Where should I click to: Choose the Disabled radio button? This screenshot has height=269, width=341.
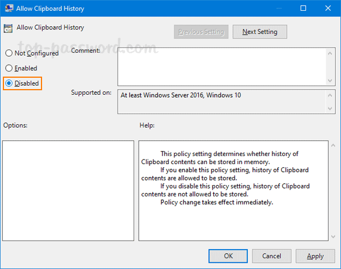[x=9, y=83]
